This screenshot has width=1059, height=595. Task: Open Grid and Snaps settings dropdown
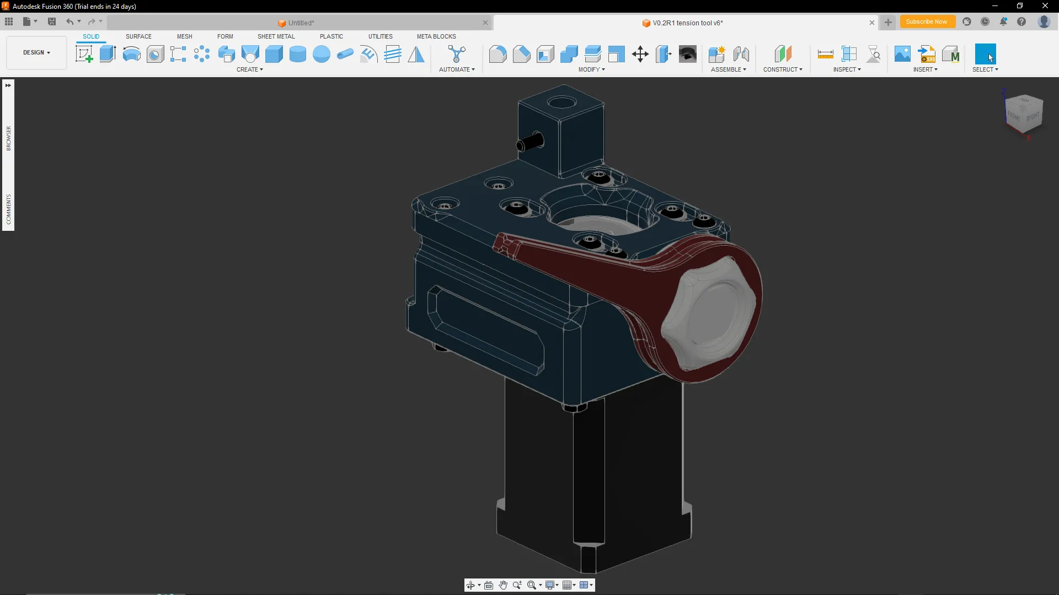569,585
